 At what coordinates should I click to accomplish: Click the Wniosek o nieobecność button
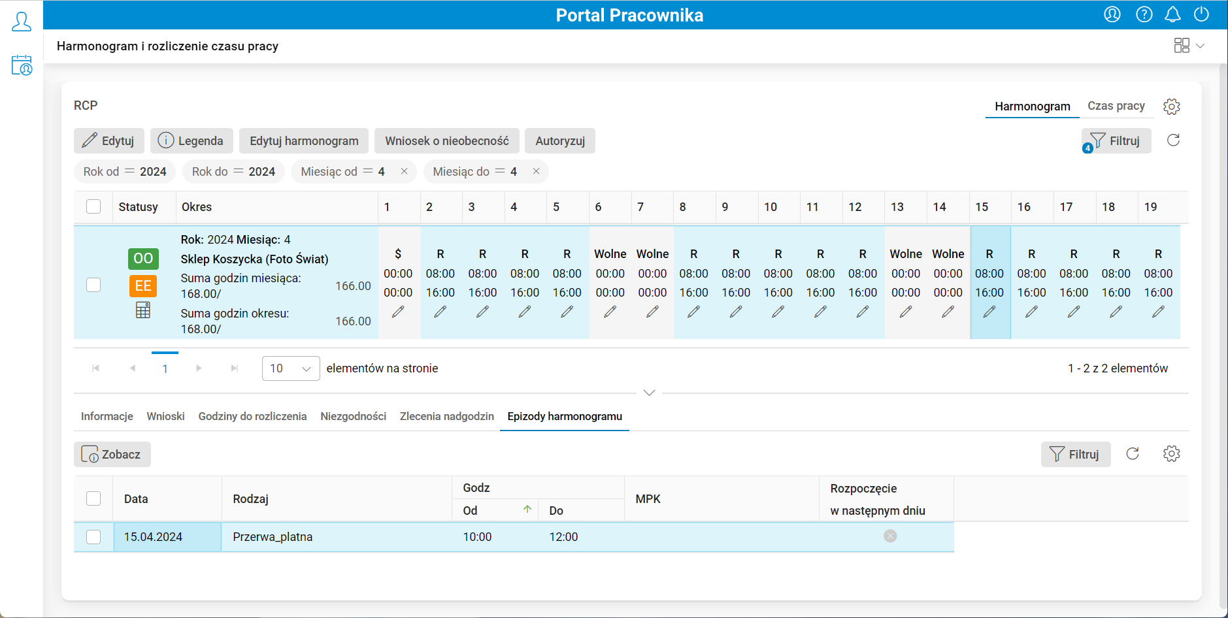pos(446,140)
